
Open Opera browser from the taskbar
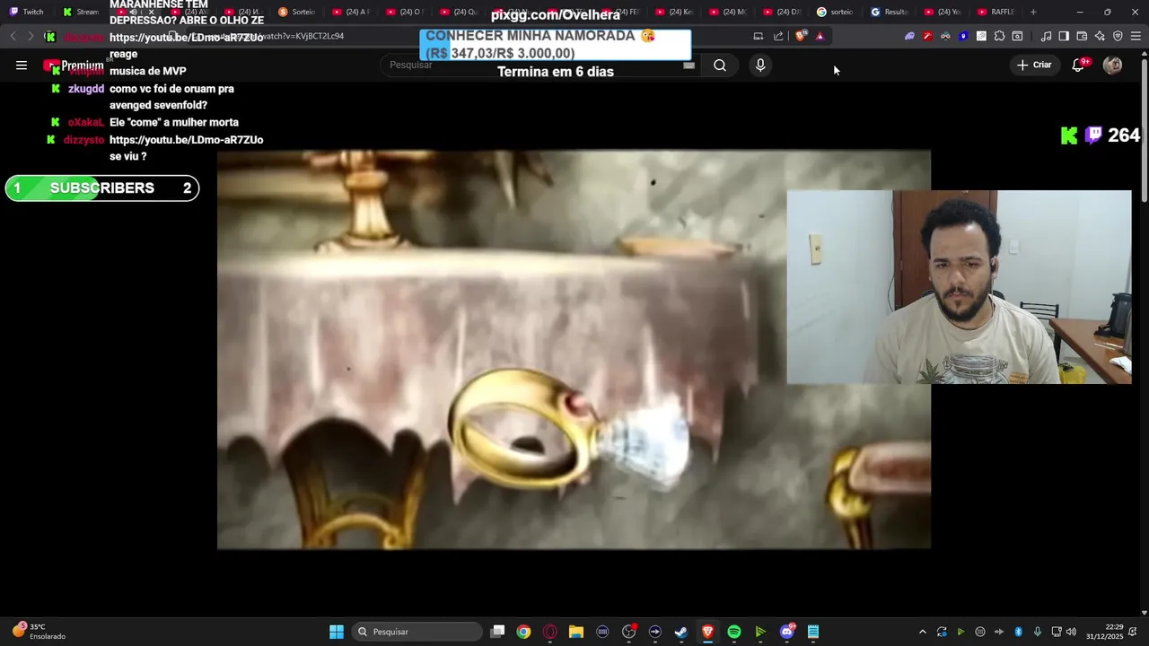pos(550,632)
